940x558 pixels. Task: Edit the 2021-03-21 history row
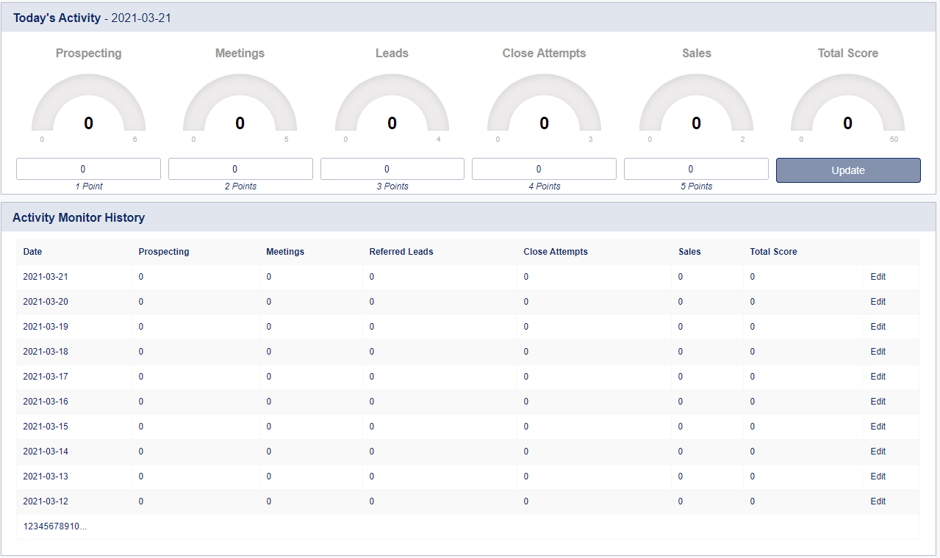878,277
